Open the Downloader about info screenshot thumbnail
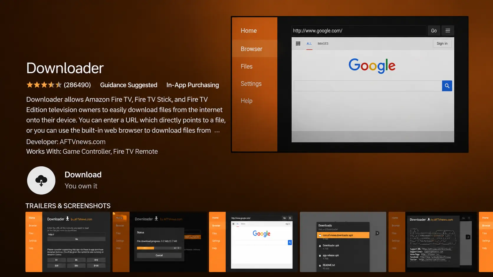Screen dimensions: 493x277 pos(433,242)
